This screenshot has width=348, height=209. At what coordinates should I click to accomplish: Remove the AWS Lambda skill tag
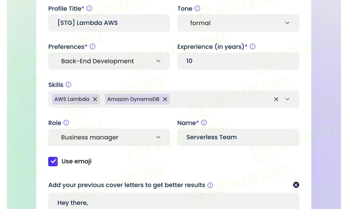point(95,99)
